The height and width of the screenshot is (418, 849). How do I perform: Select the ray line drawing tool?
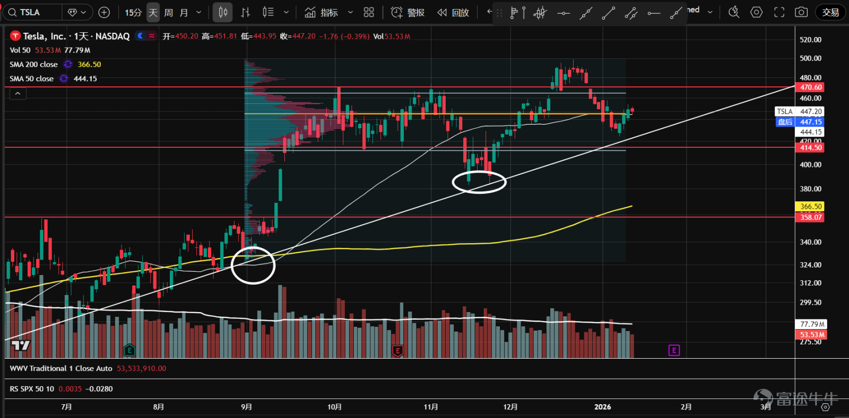(676, 13)
